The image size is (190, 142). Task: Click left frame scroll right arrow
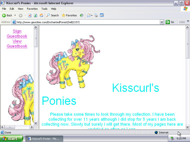(32, 127)
